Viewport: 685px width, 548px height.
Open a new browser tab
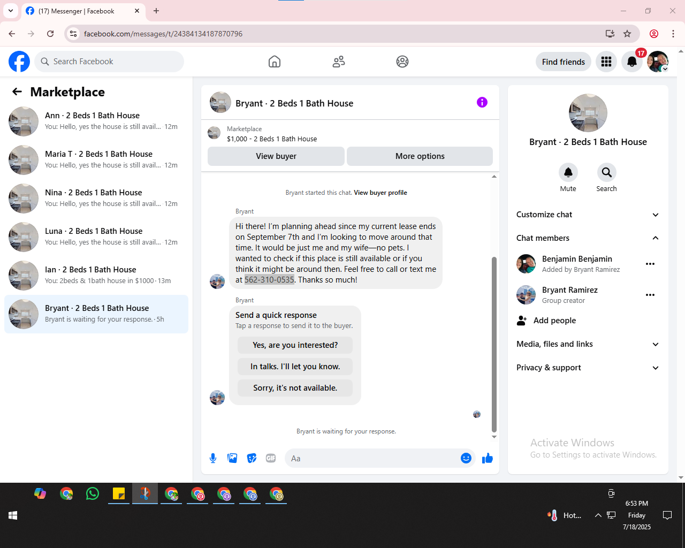[x=156, y=11]
